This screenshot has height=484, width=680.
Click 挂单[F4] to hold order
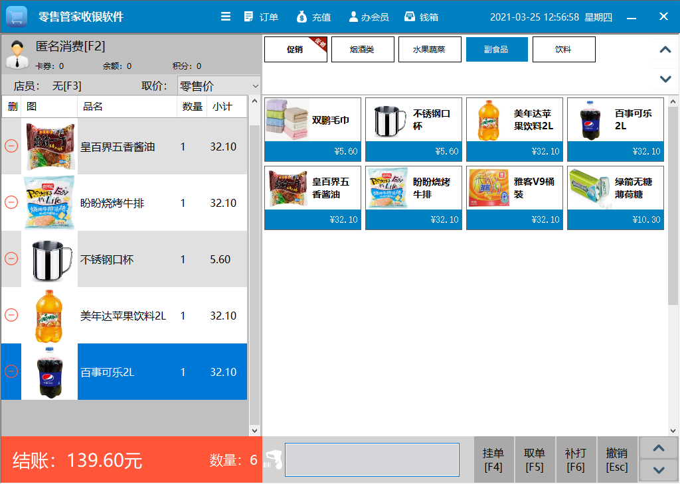tap(493, 459)
